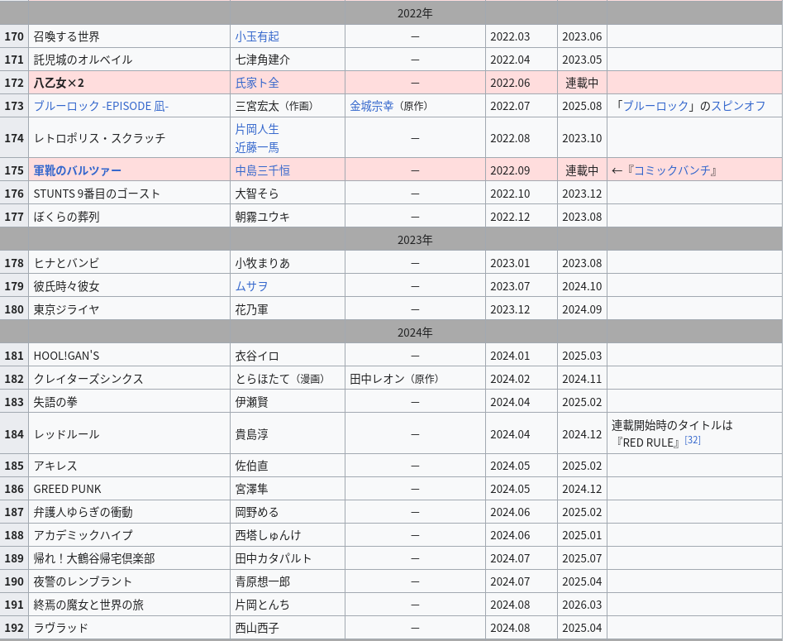The height and width of the screenshot is (641, 786).
Task: Open the 小玉有起 author link
Action: [257, 36]
